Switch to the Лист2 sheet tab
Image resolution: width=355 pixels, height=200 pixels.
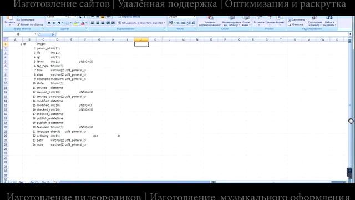coord(34,182)
